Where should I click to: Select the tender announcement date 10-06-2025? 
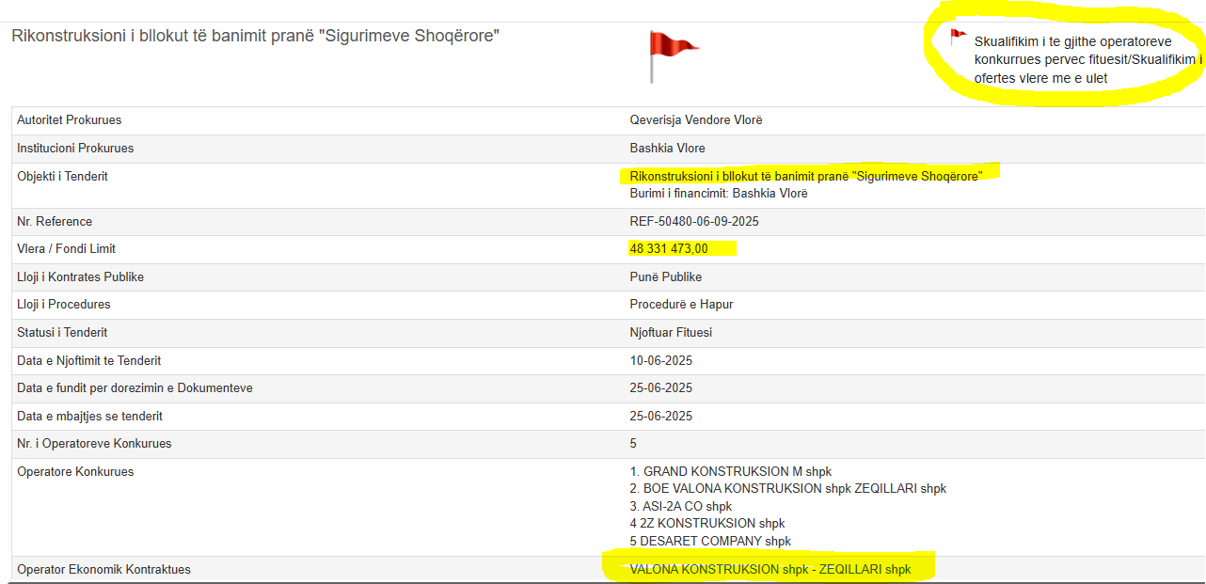pos(660,361)
